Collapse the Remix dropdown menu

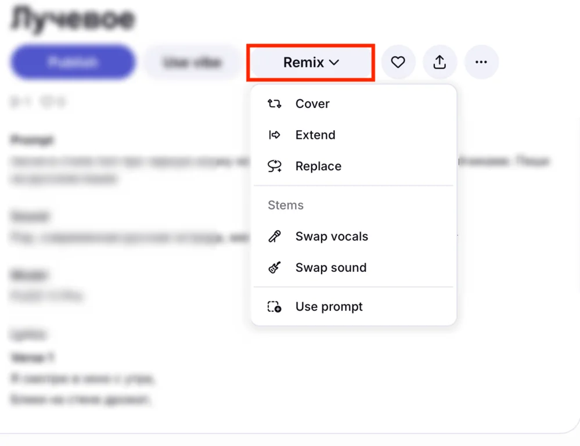click(303, 63)
